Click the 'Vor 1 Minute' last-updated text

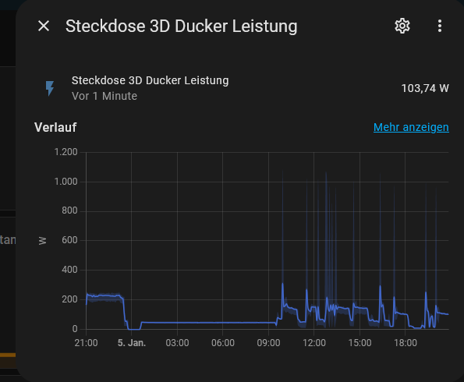[104, 96]
